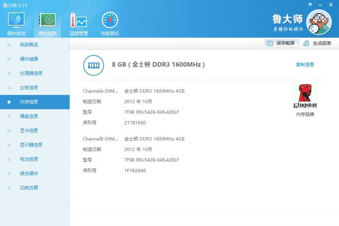Select the bullet next to 硬盘信息

click(x=9, y=116)
